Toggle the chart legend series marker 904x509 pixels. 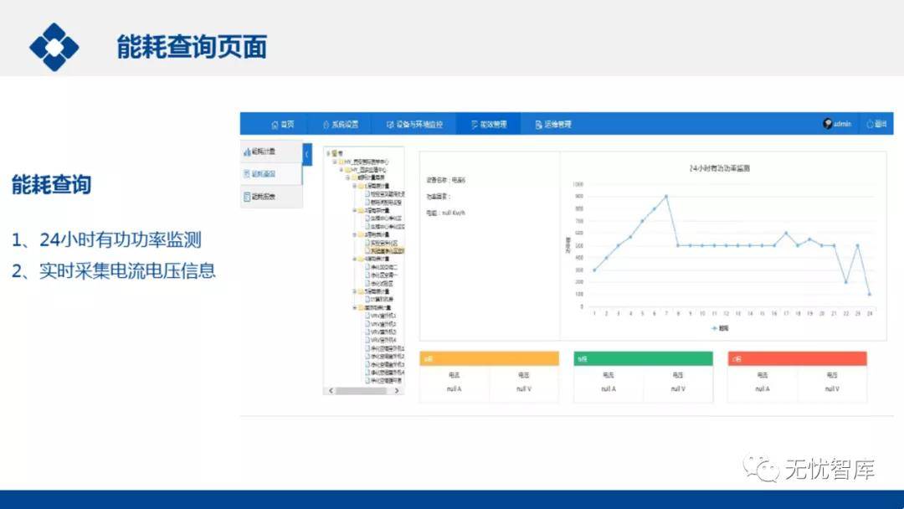pos(714,329)
